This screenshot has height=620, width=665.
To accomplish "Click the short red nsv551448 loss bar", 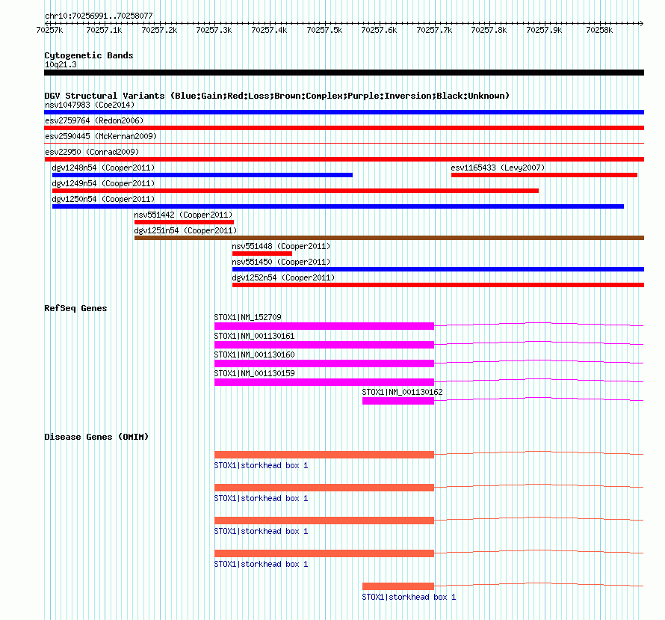I will coord(262,254).
